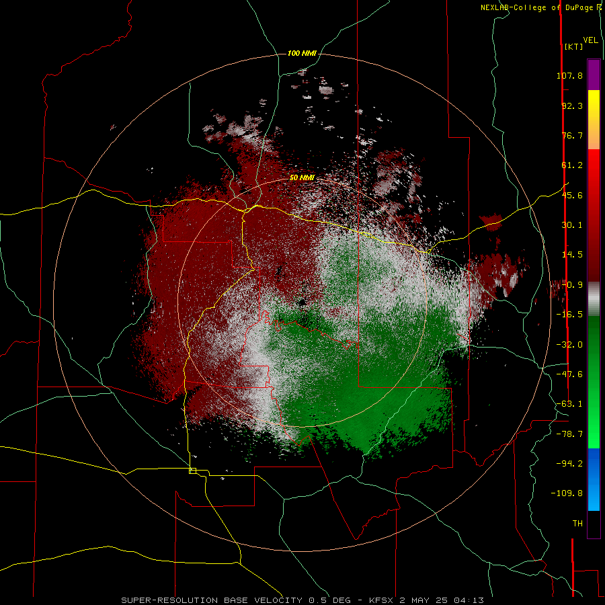Click the 2 MAY 25 date text
Viewport: 605px width, 605px height.
424,600
